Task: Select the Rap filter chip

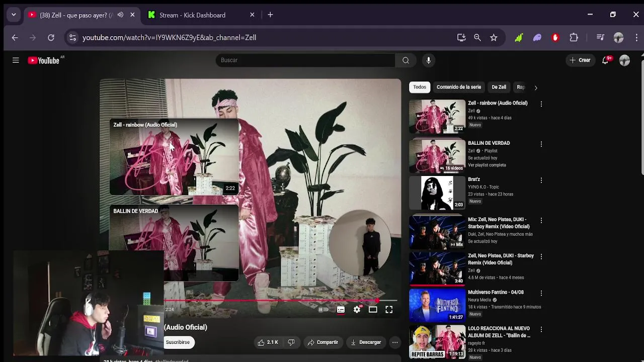Action: (x=521, y=87)
